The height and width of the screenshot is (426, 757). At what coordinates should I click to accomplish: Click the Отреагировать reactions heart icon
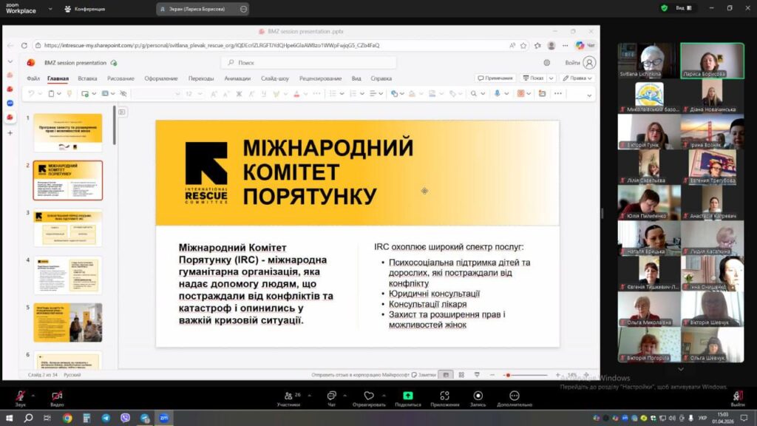(x=368, y=396)
